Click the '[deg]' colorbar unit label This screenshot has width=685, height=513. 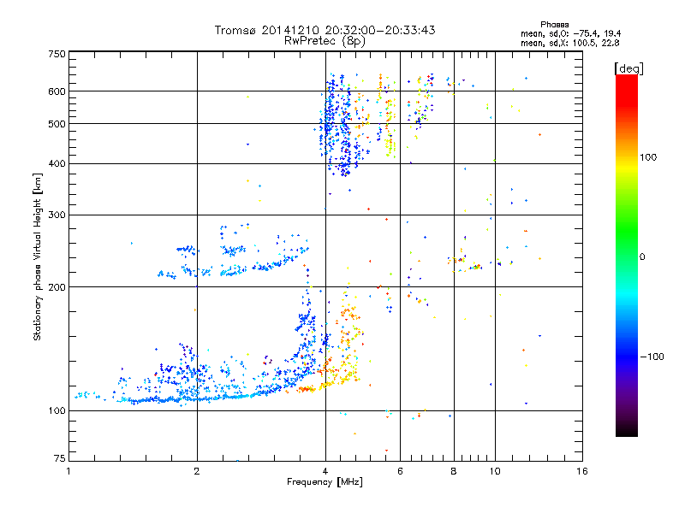pos(628,68)
